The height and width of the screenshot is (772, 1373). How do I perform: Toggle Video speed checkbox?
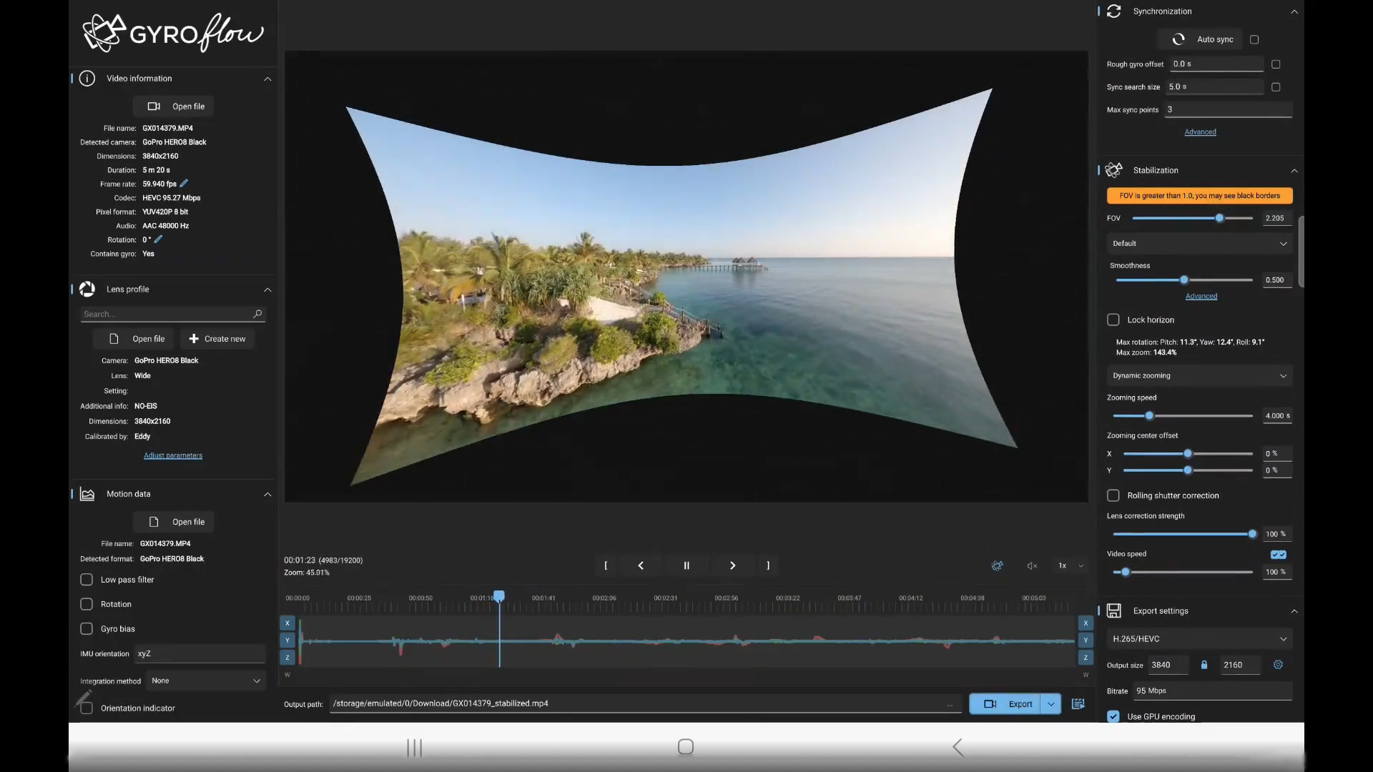click(1279, 555)
